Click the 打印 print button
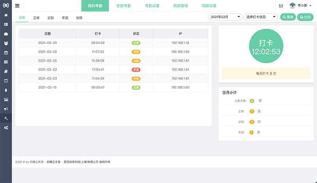This screenshot has height=183, width=317. click(305, 17)
